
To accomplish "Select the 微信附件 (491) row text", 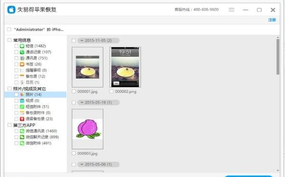I will pyautogui.click(x=38, y=143).
